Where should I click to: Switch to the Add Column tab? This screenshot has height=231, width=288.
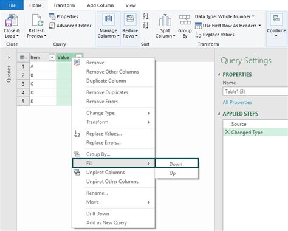pos(100,5)
